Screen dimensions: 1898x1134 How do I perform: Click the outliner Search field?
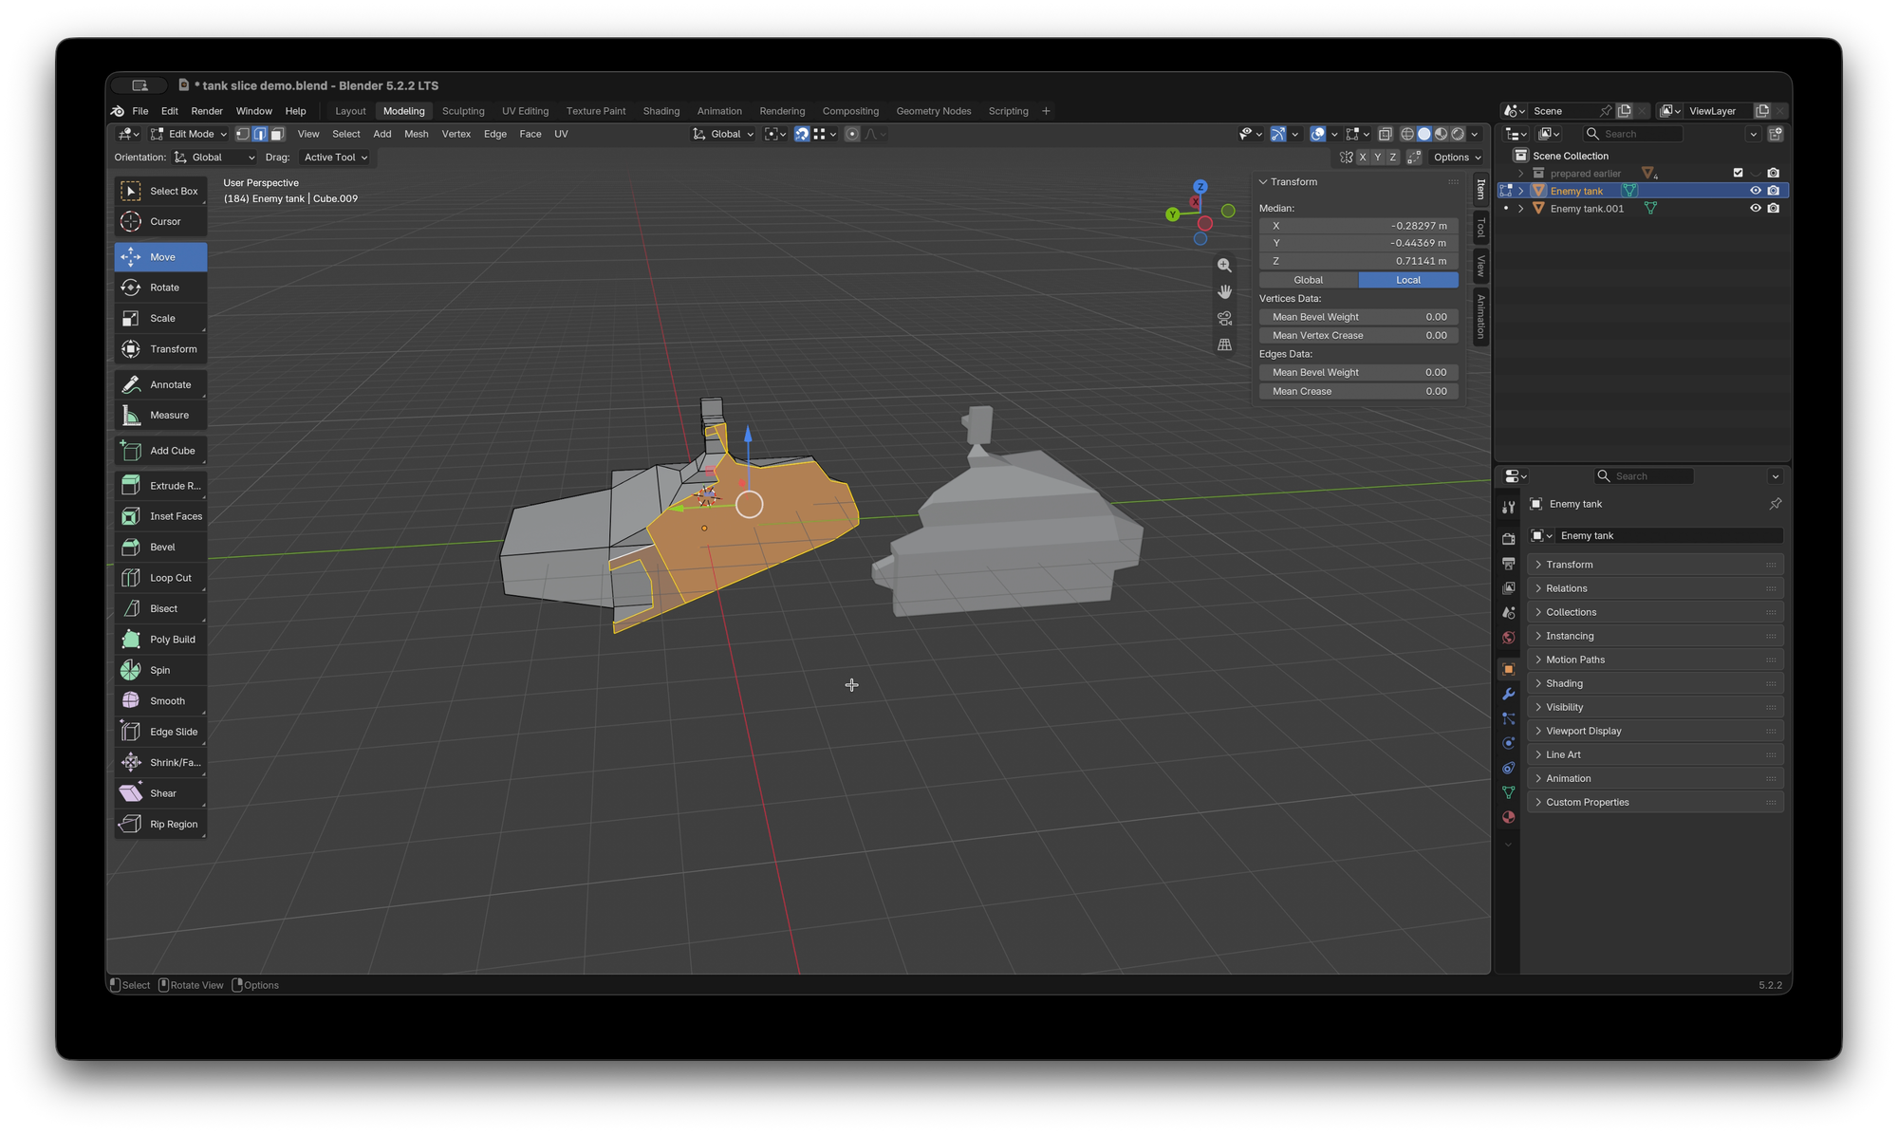pyautogui.click(x=1632, y=134)
